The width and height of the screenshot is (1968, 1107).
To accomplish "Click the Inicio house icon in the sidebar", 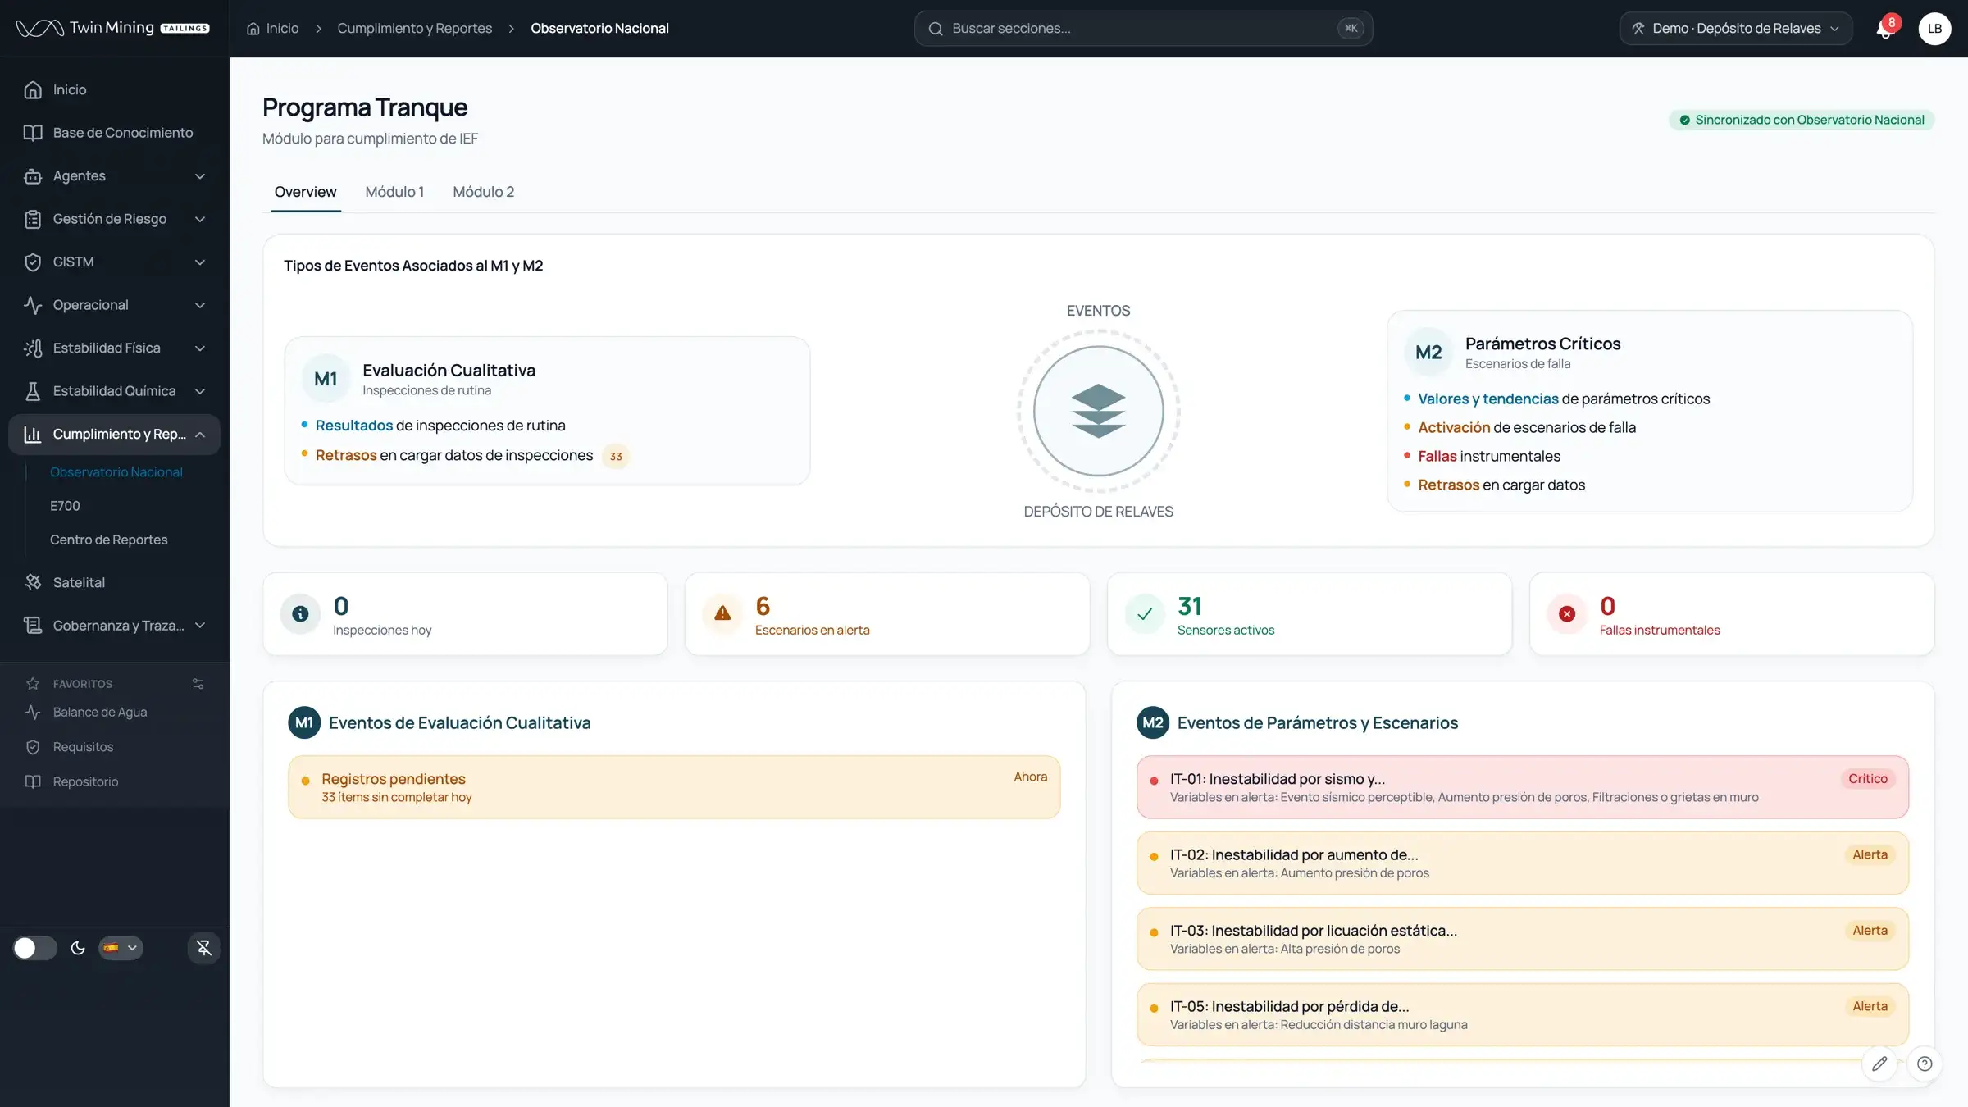I will click(x=33, y=89).
